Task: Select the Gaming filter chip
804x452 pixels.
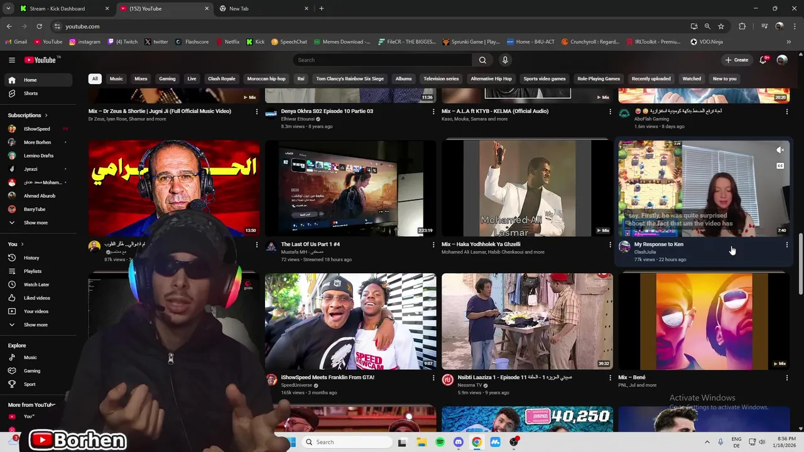Action: pyautogui.click(x=167, y=78)
